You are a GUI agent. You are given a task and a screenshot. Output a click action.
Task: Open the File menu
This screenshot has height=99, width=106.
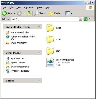click(x=5, y=7)
